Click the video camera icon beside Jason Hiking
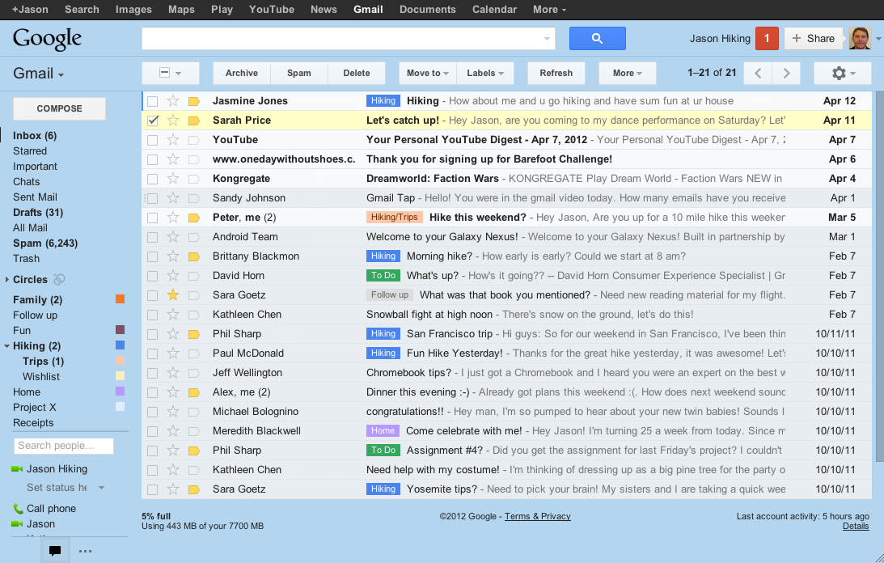884x563 pixels. 17,469
